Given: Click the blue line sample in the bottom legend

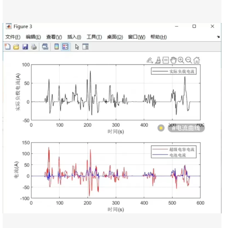Looking at the screenshot, I should pyautogui.click(x=160, y=155).
